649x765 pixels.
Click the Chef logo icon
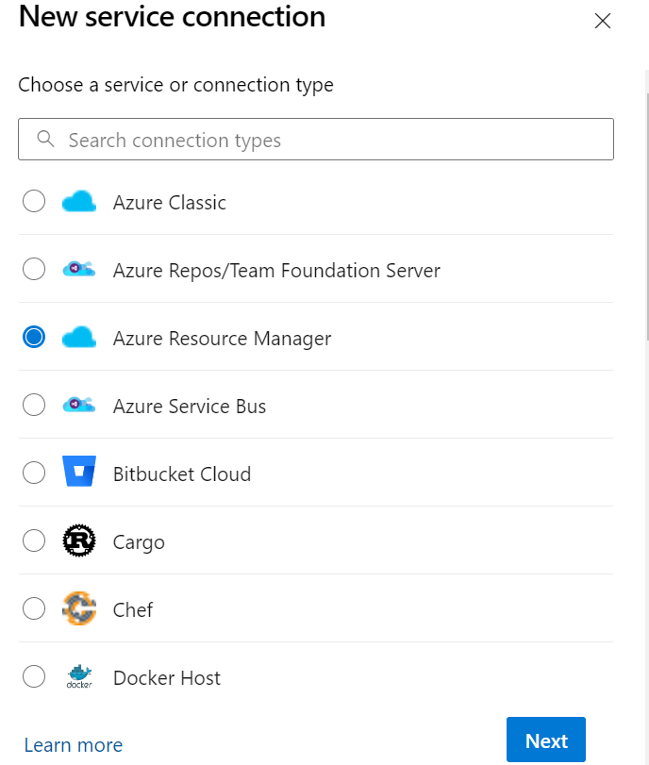(x=79, y=608)
